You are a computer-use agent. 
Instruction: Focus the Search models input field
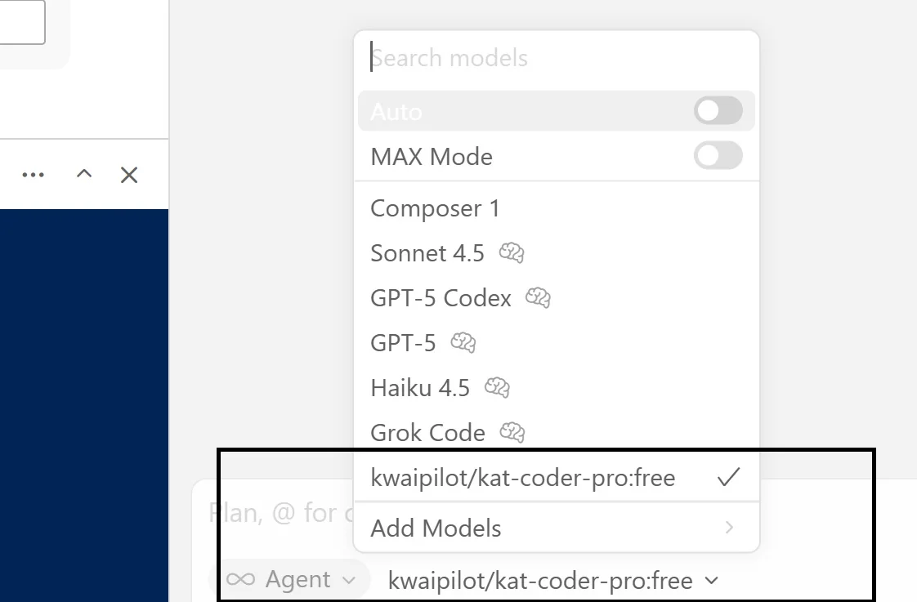[x=556, y=58]
